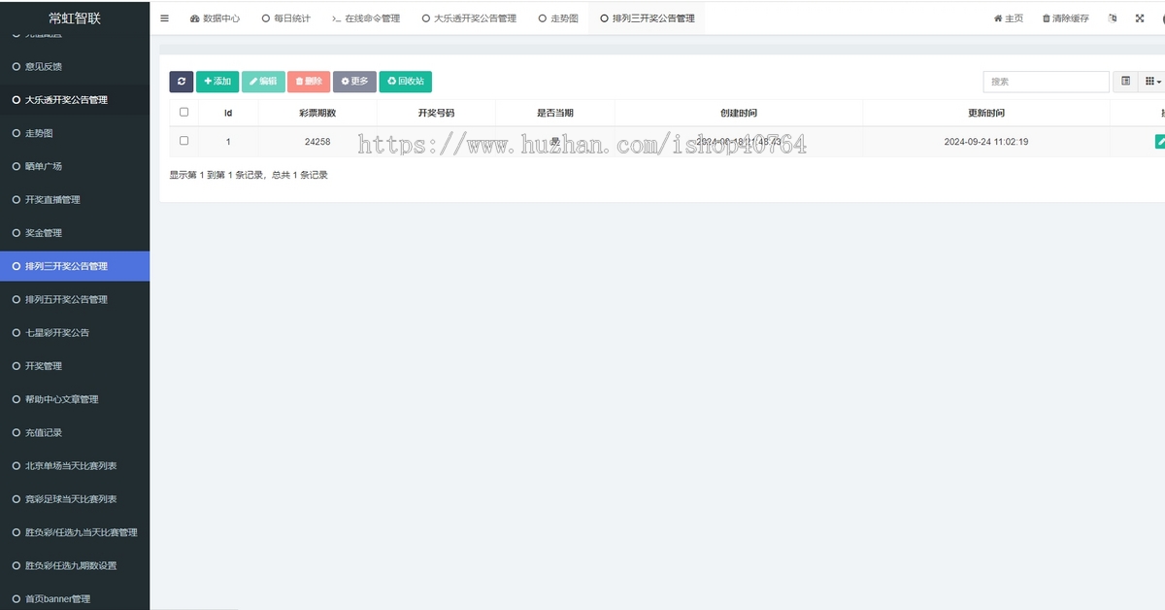Image resolution: width=1165 pixels, height=610 pixels.
Task: Switch to the 走势图 tab
Action: point(558,18)
